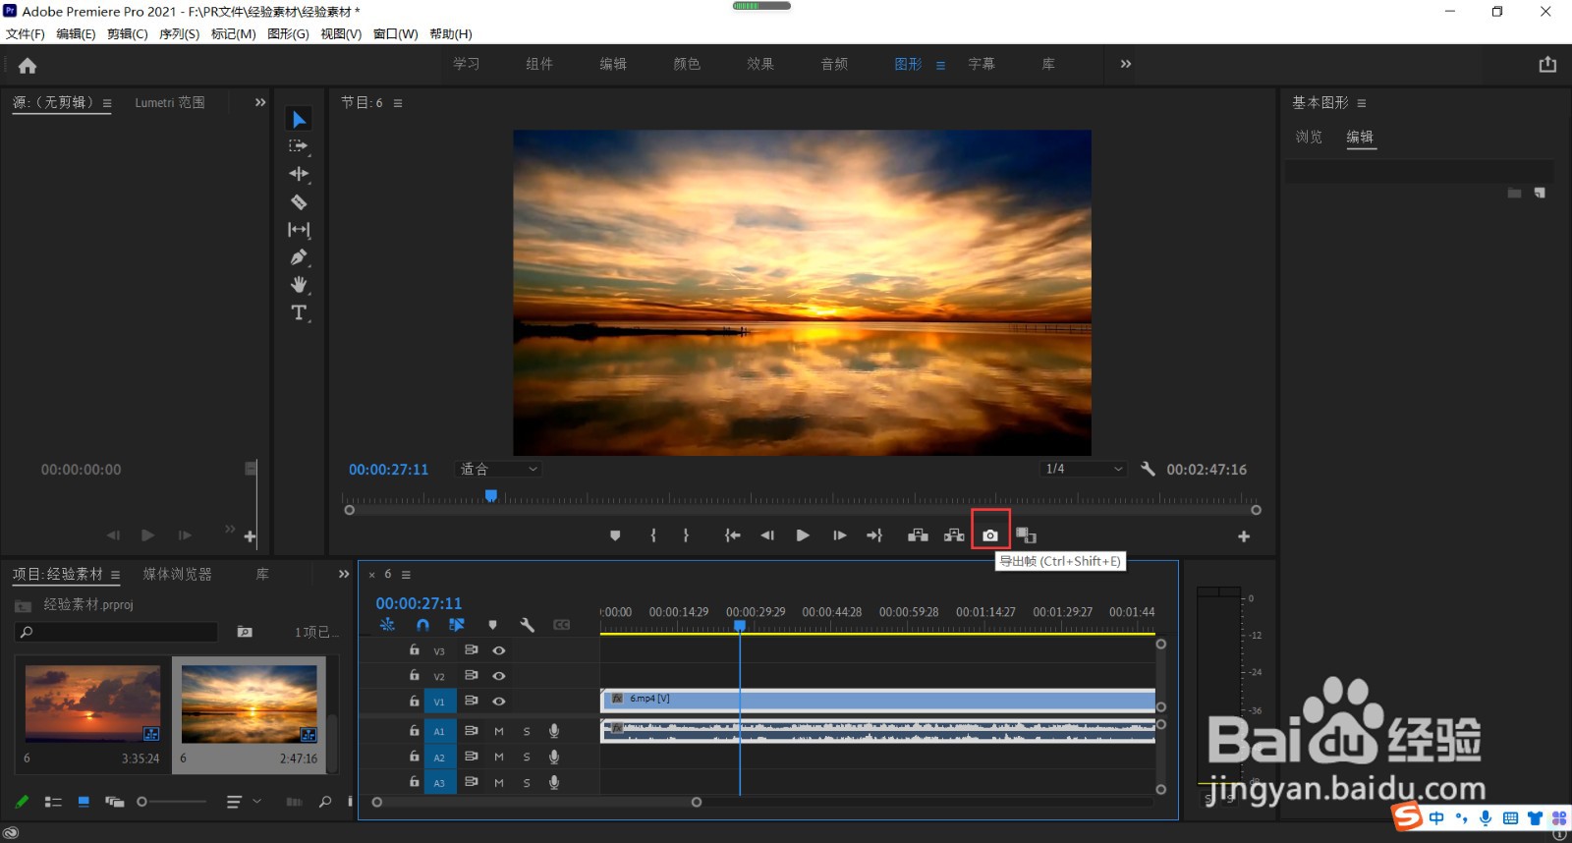1572x843 pixels.
Task: Click the Export Frame camera icon
Action: coord(990,535)
